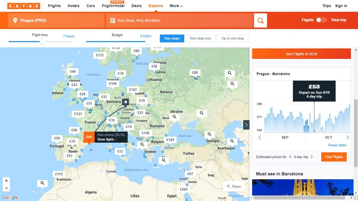Collapse the side panel with arrow
Image resolution: width=358 pixels, height=201 pixels.
click(246, 125)
